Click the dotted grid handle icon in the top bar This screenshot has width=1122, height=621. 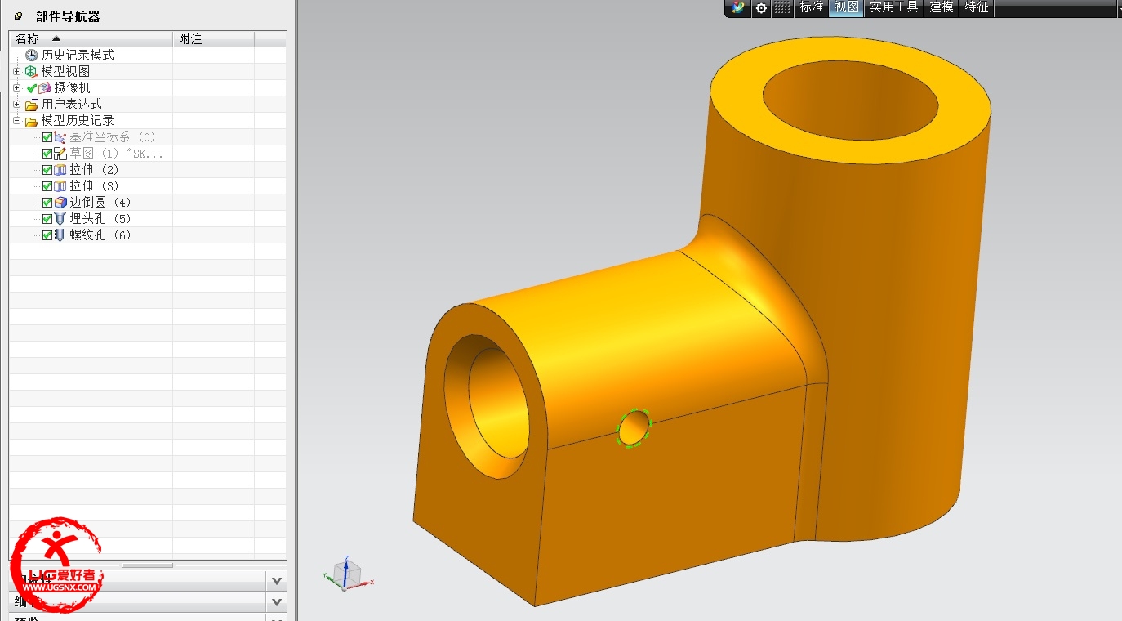pyautogui.click(x=782, y=7)
